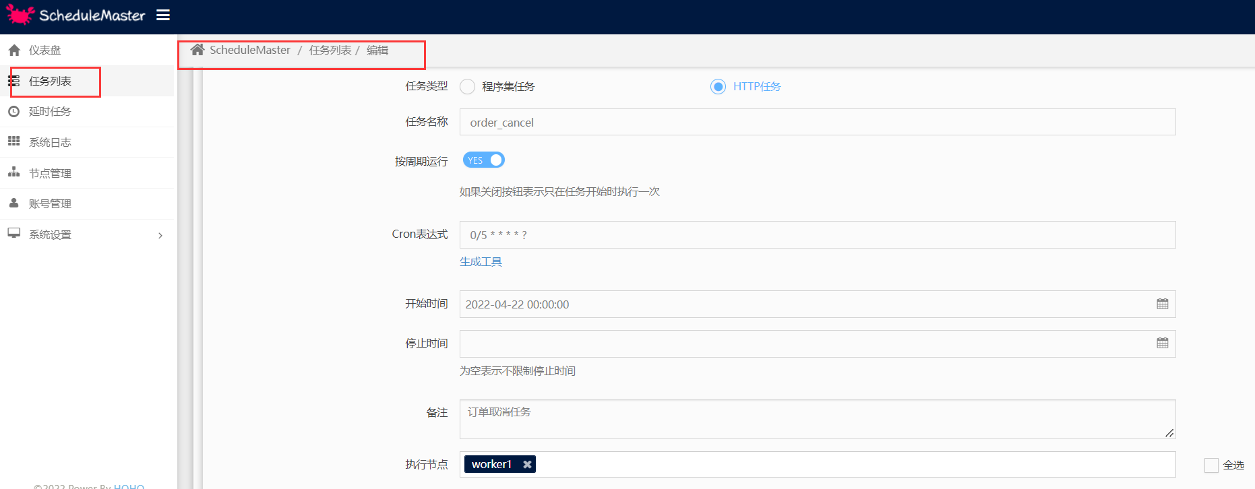Click the 编辑 breadcrumb item
This screenshot has width=1255, height=489.
click(x=377, y=50)
